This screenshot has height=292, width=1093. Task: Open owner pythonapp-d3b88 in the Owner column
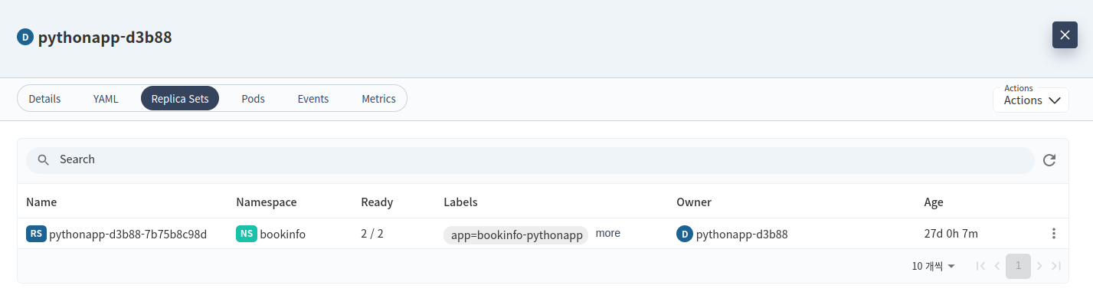(741, 234)
